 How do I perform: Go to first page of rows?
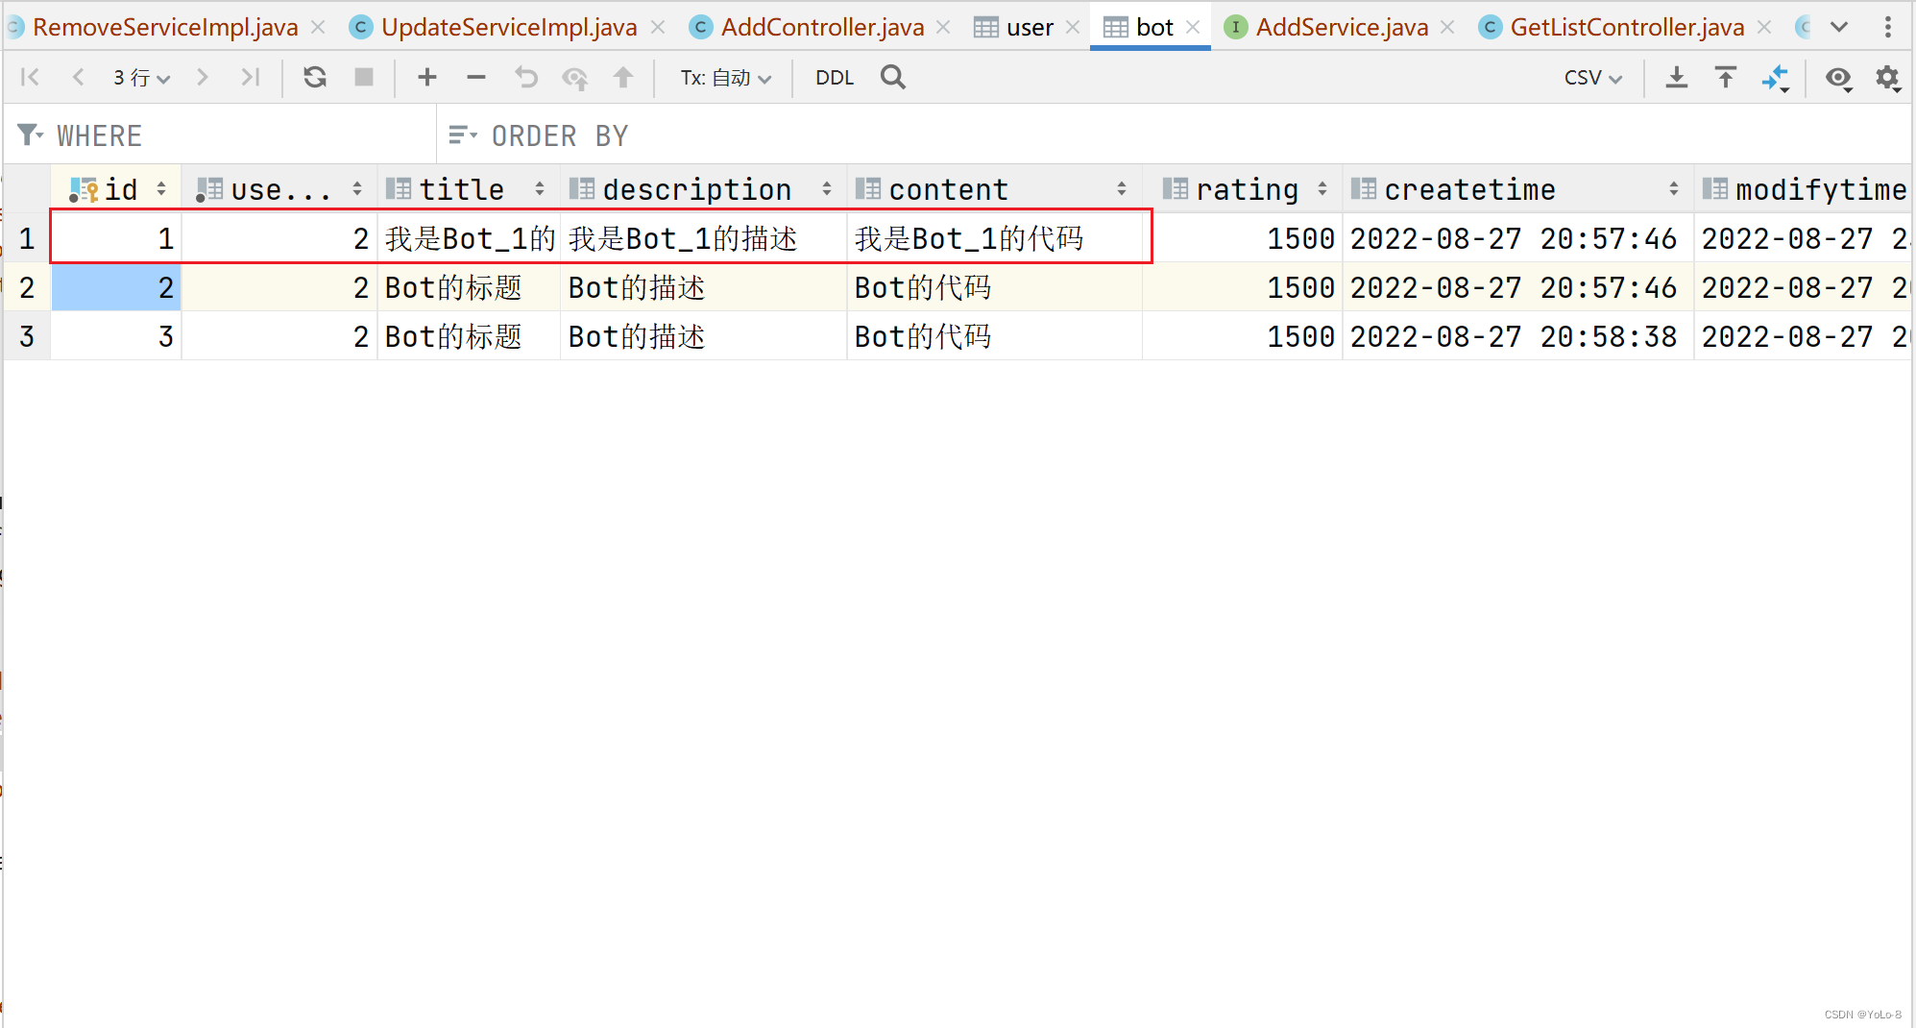click(x=31, y=77)
